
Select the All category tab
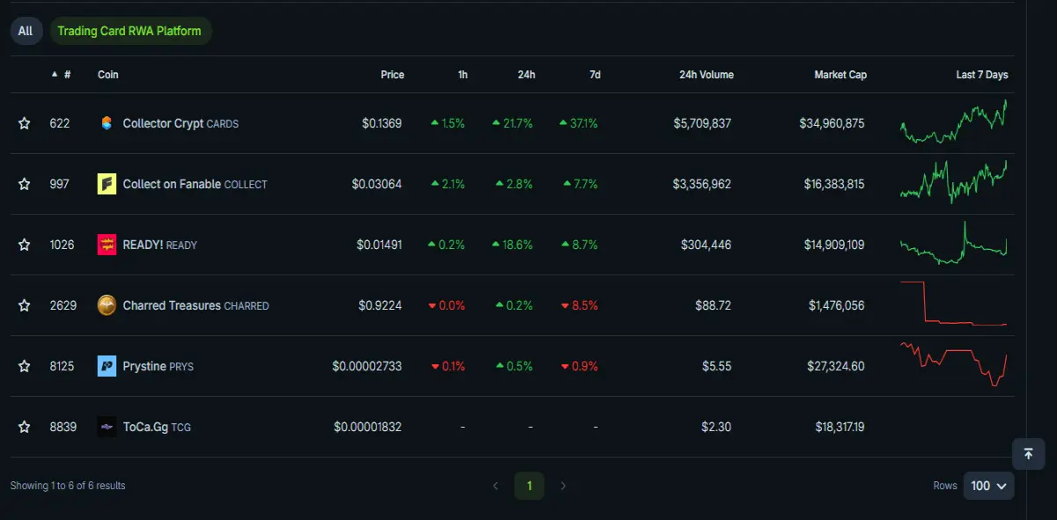tap(26, 31)
